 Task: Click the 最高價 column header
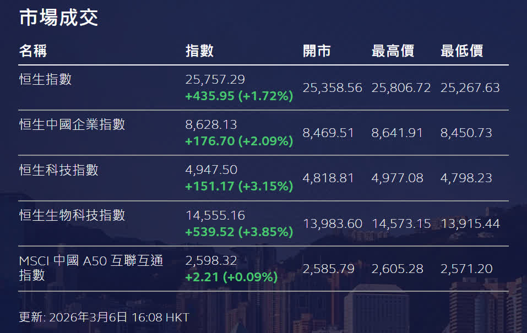click(393, 51)
